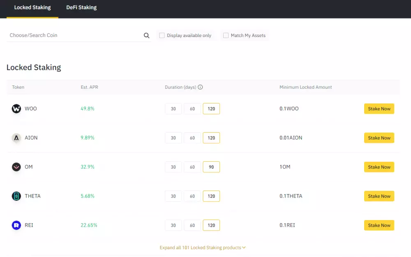
Task: Click the search magnifier icon
Action: coord(146,35)
